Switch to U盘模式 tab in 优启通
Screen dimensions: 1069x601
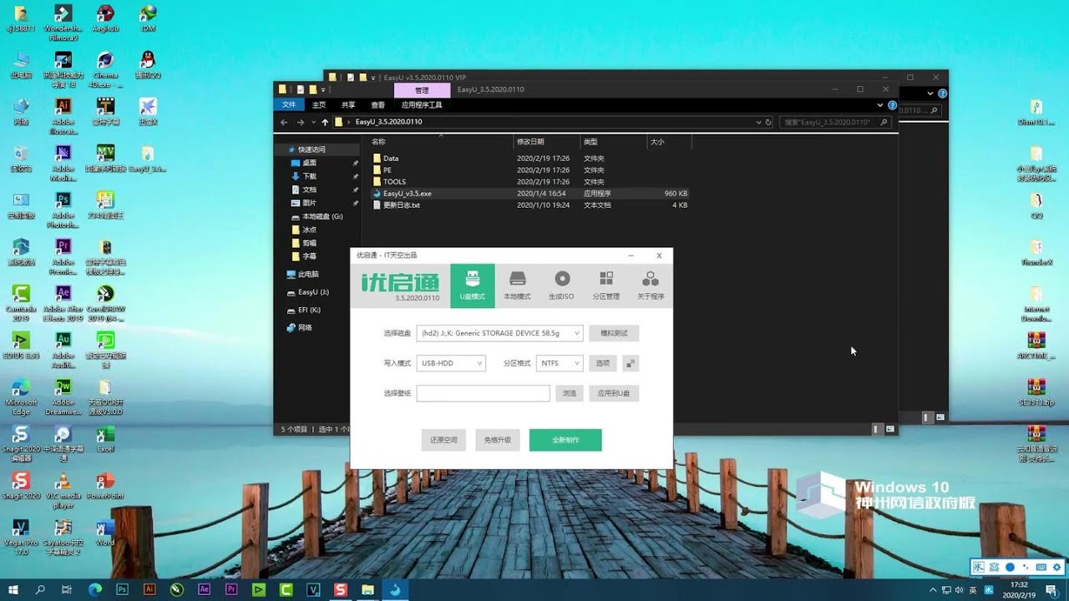tap(472, 285)
